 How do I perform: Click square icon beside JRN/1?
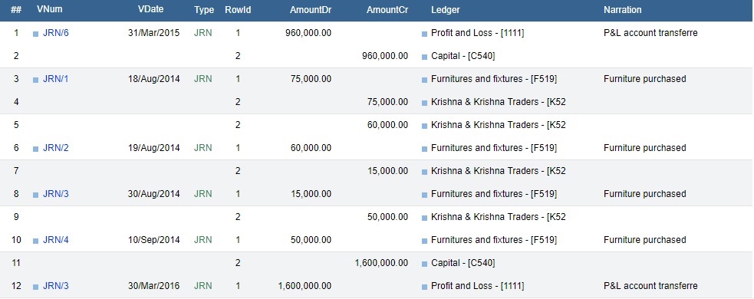point(35,80)
